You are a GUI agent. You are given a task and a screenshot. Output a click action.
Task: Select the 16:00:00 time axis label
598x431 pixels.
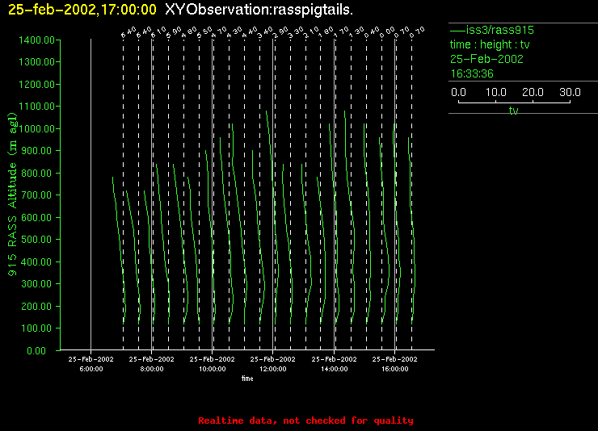click(x=395, y=368)
